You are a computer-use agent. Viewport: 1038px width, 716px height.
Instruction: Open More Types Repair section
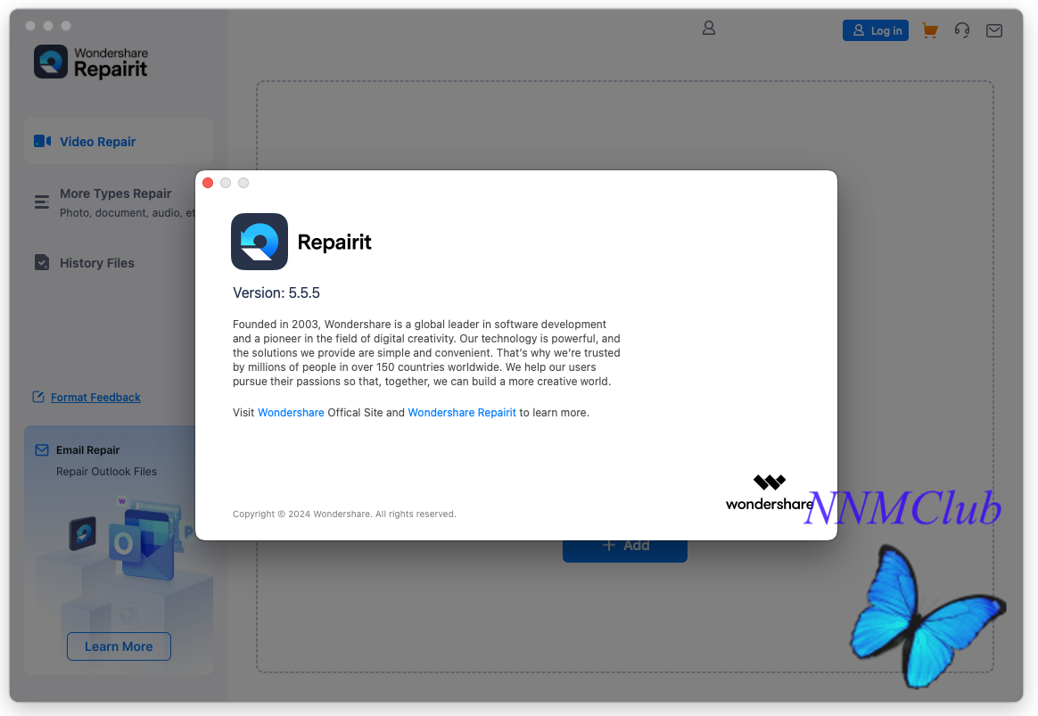pos(115,202)
